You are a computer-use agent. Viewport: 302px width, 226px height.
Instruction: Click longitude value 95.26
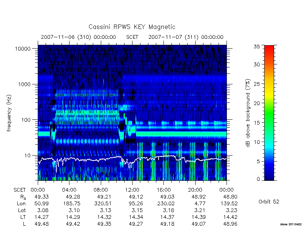point(136,203)
